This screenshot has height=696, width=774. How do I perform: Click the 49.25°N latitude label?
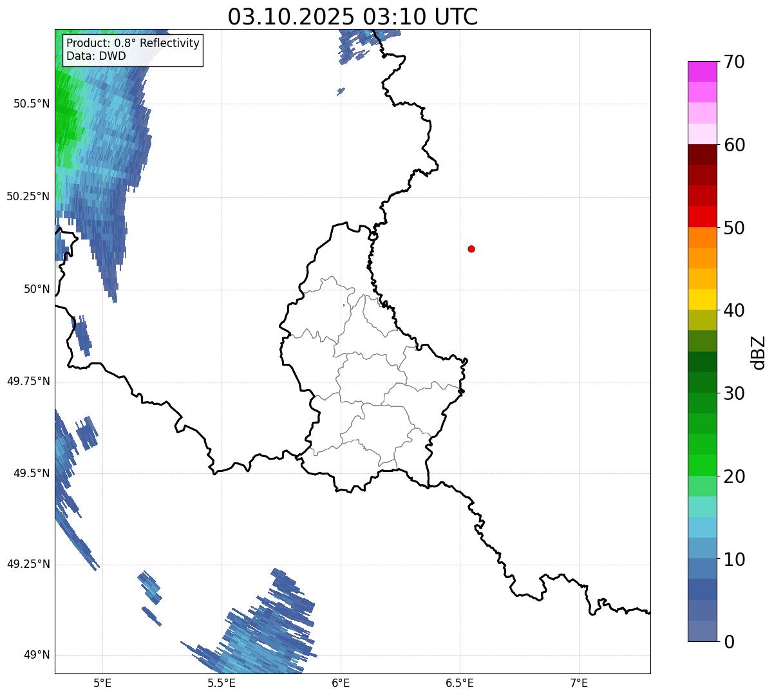(28, 564)
